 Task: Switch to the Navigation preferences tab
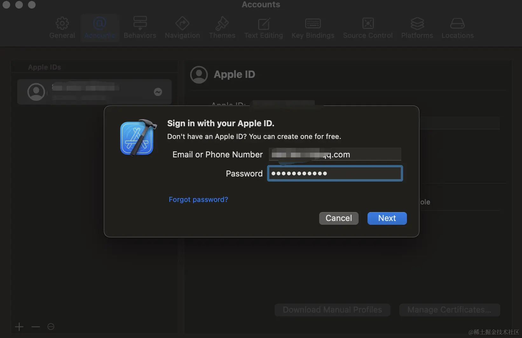point(182,28)
